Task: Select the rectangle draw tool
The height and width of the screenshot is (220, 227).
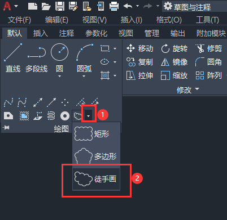Action: tap(105, 48)
